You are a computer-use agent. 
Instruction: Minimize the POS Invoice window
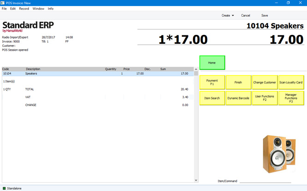coord(276,3)
